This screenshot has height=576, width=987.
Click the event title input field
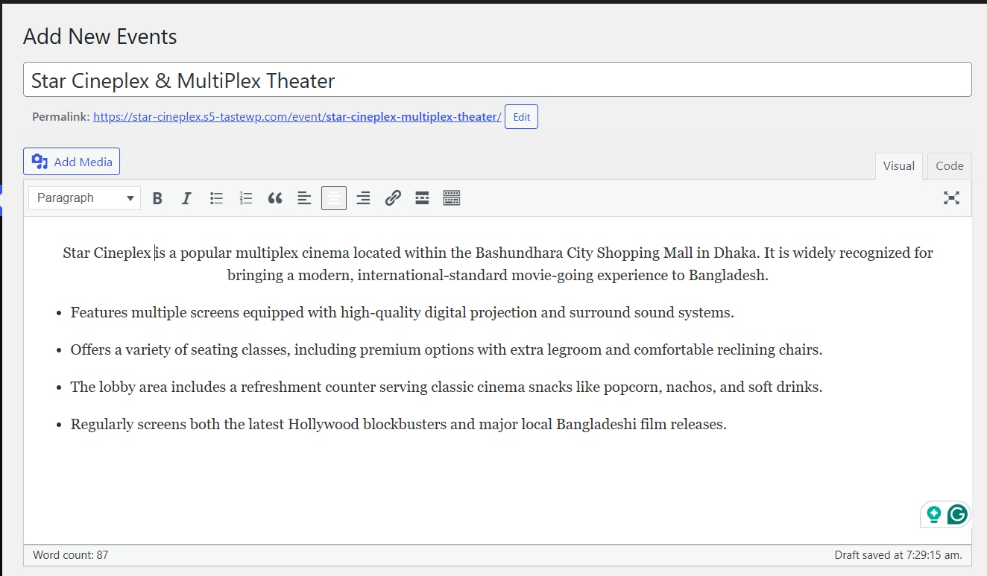click(x=497, y=80)
